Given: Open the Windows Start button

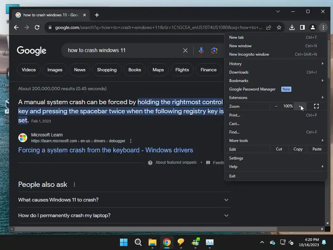Looking at the screenshot, I should (x=124, y=242).
